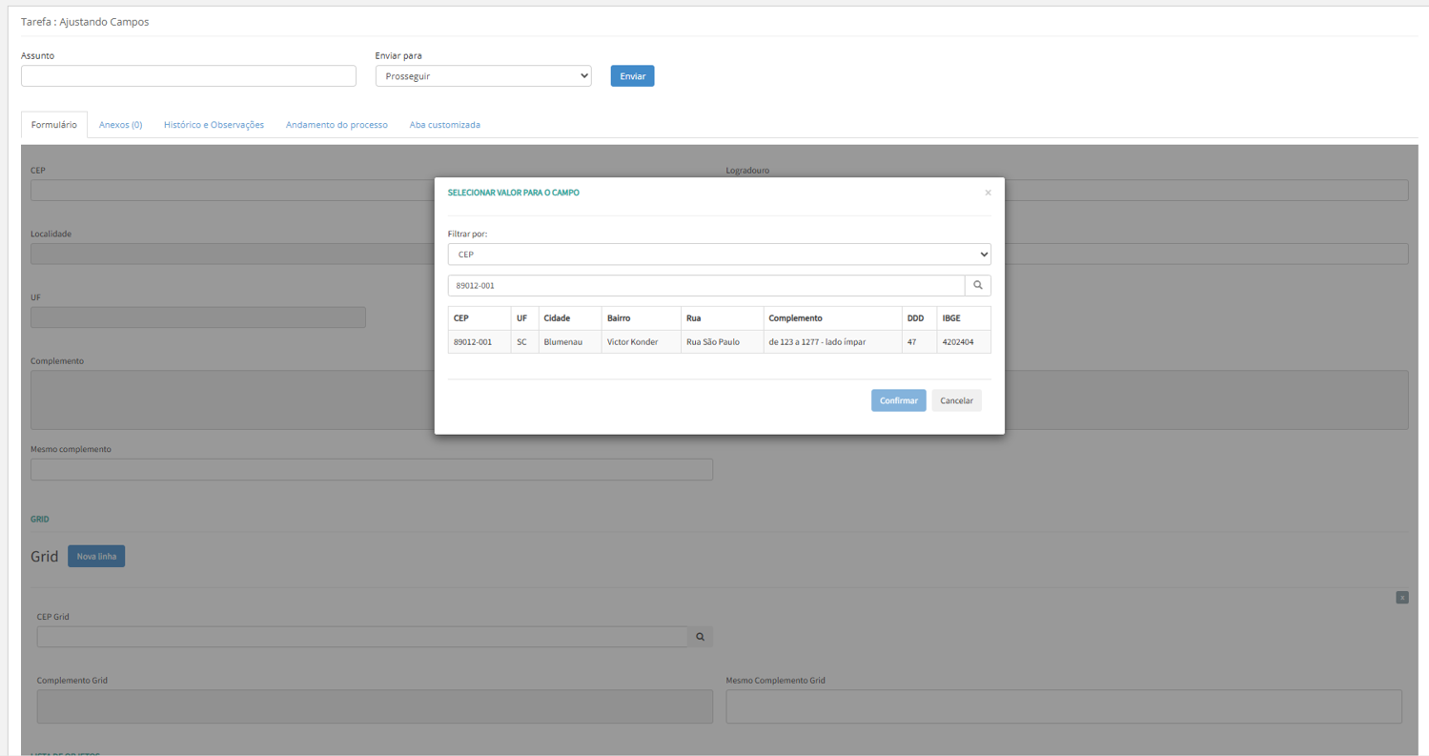The width and height of the screenshot is (1429, 756).
Task: Go to the Histórico e Observações tab
Action: pos(214,125)
